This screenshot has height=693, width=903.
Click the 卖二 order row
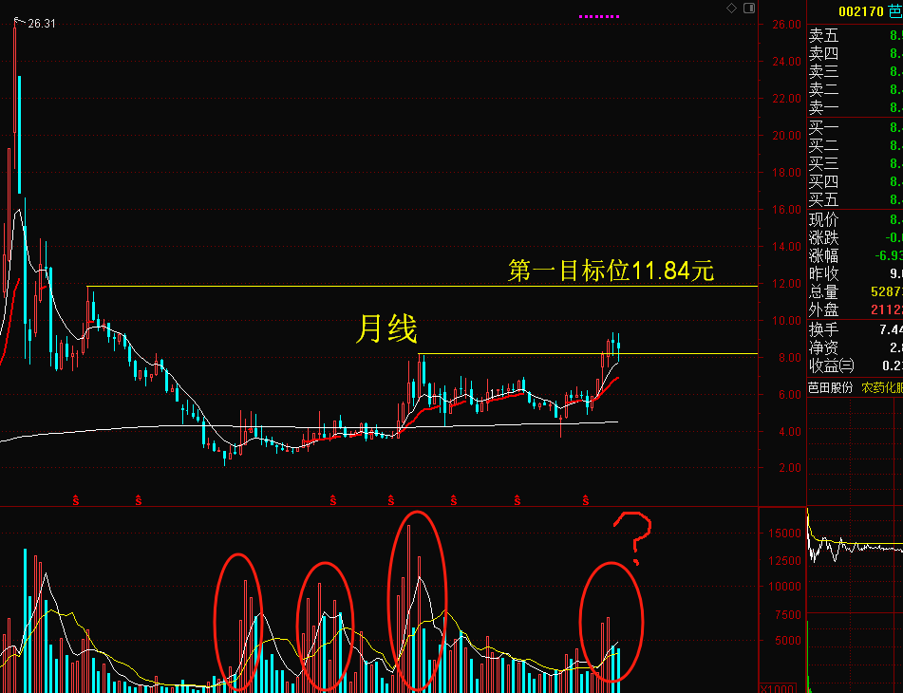[855, 89]
